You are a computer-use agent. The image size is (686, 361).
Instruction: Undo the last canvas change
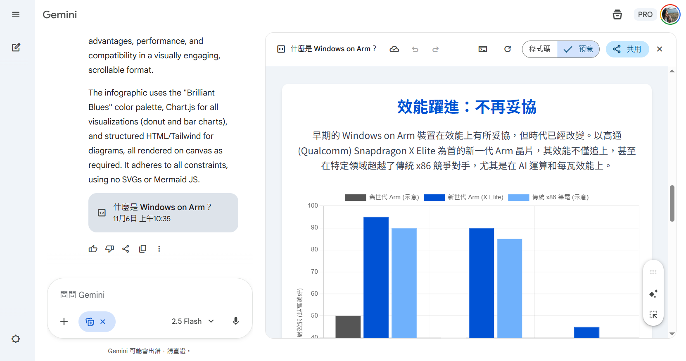click(415, 49)
